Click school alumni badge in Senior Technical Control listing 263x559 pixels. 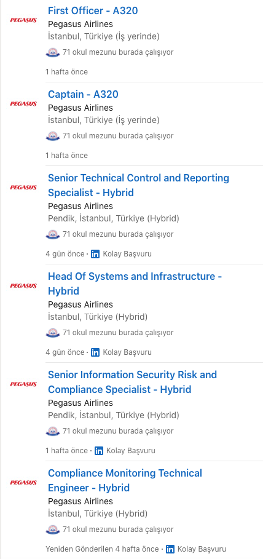53,234
